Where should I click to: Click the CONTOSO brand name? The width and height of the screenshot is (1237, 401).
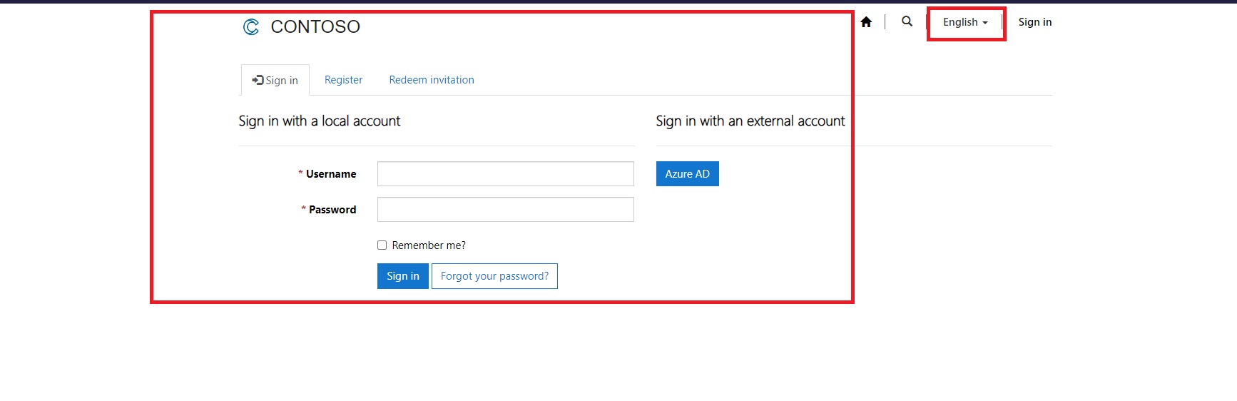[x=315, y=27]
